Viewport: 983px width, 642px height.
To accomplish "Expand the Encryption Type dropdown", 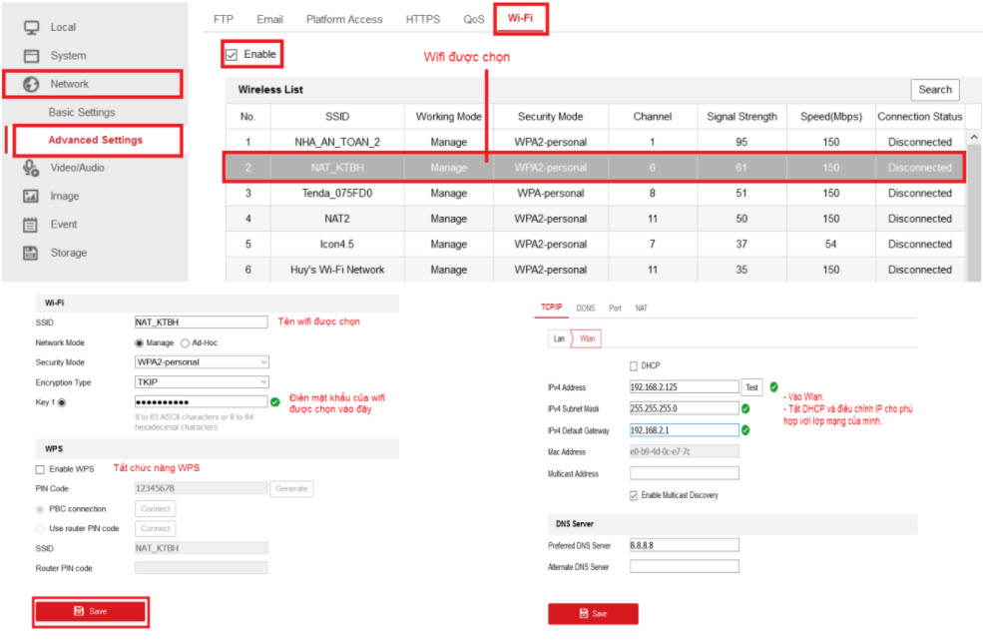I will tap(202, 382).
